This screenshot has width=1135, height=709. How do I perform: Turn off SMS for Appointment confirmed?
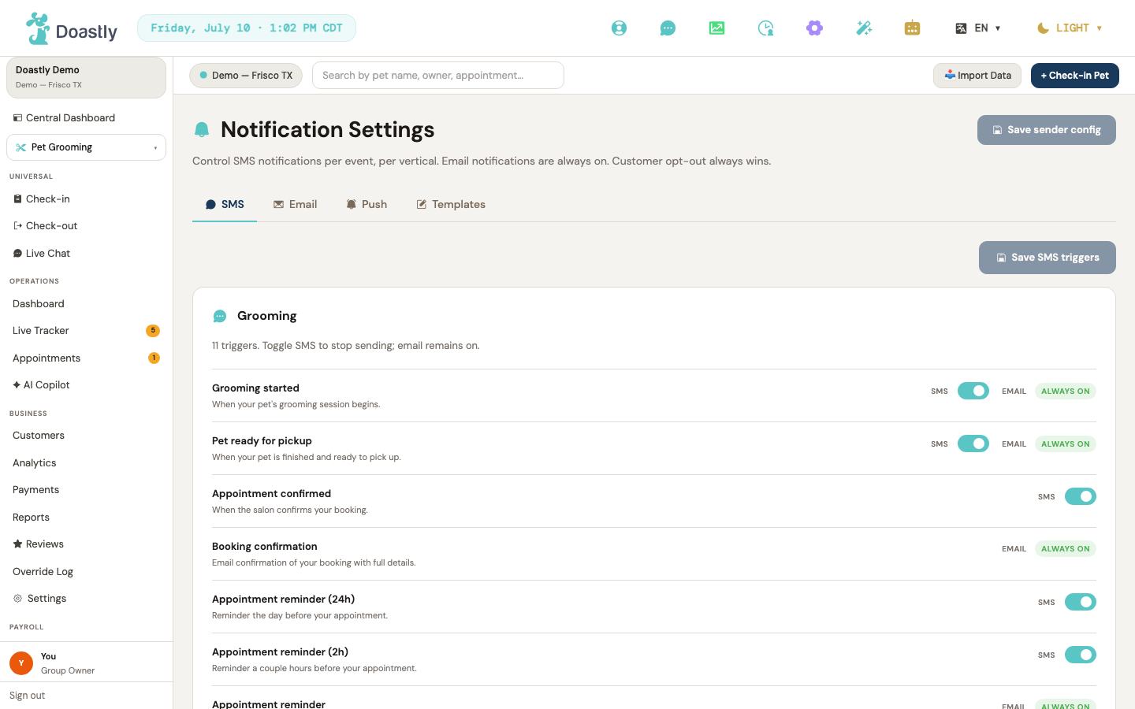1081,496
